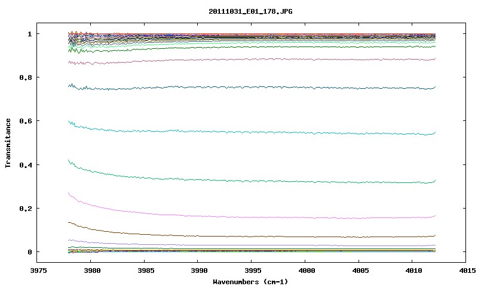Click the pink curve near 0.16 transmittance
Screen dimensions: 478x286
(252, 217)
